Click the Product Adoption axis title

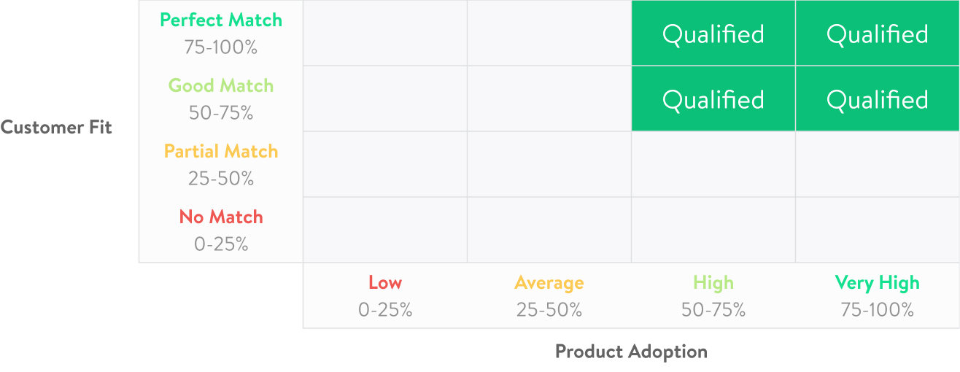tap(631, 352)
